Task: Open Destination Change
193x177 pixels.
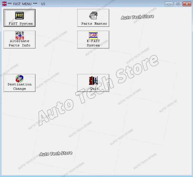Action: click(x=20, y=83)
